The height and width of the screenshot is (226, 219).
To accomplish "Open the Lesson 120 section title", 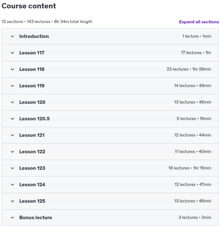I will tap(32, 102).
